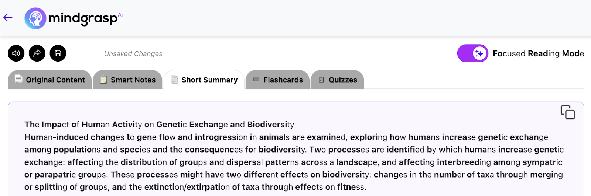Open the Original Content tab
The height and width of the screenshot is (196, 591).
click(50, 80)
